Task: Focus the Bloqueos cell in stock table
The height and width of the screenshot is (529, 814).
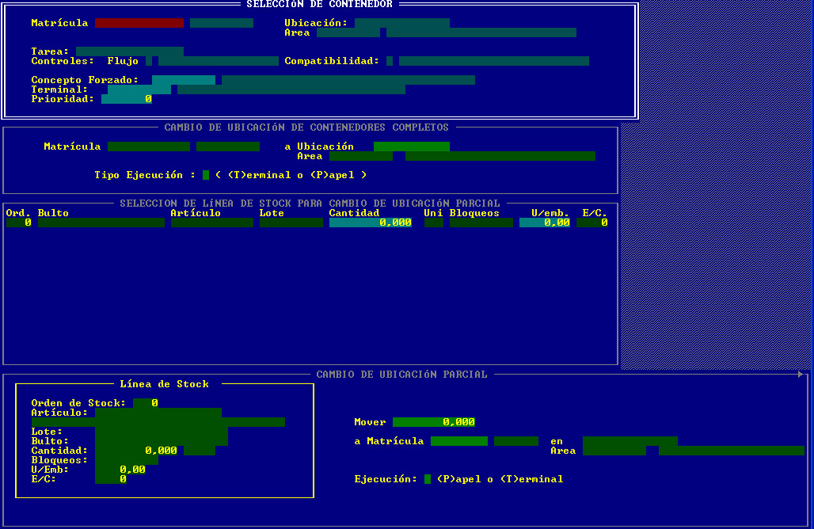Action: pyautogui.click(x=481, y=223)
